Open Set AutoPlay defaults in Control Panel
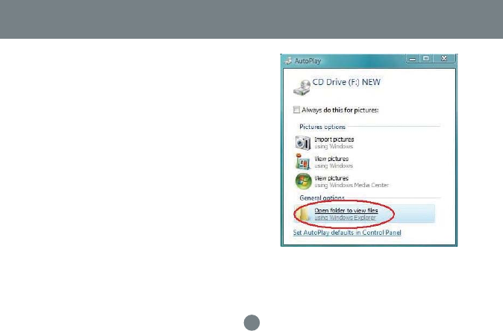 point(347,233)
